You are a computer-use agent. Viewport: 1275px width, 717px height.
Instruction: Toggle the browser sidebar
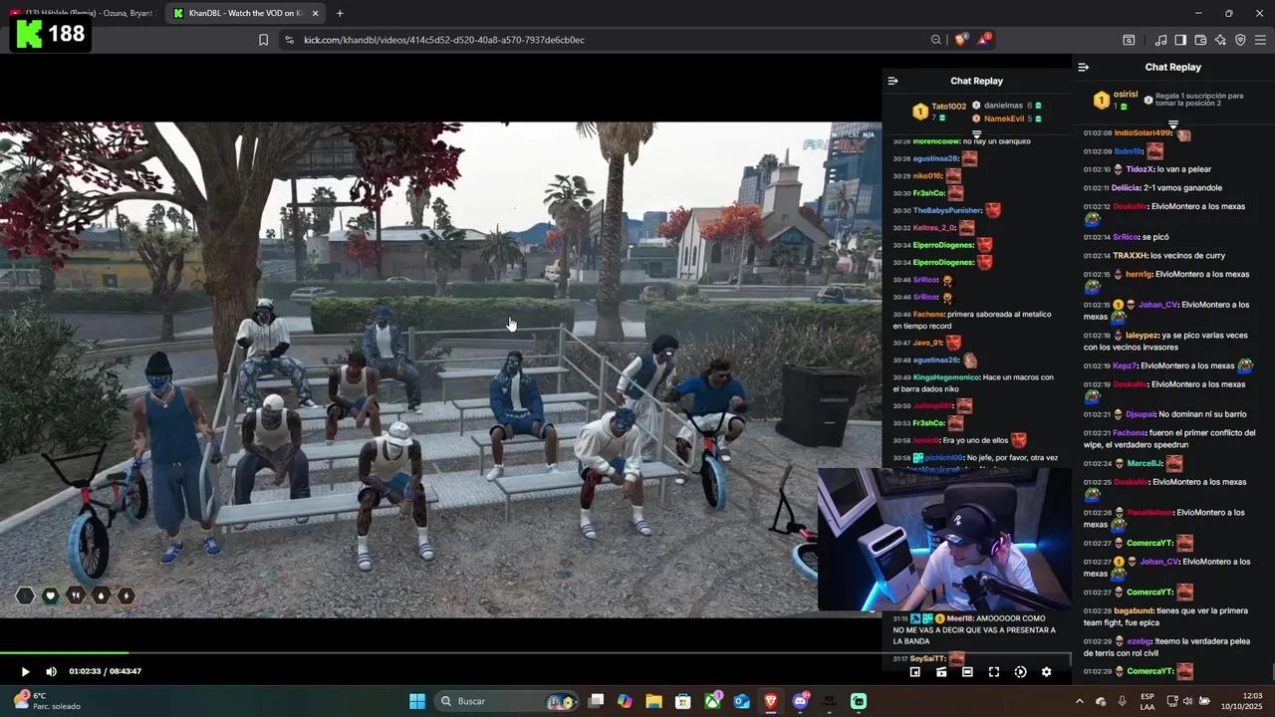[x=1180, y=40]
